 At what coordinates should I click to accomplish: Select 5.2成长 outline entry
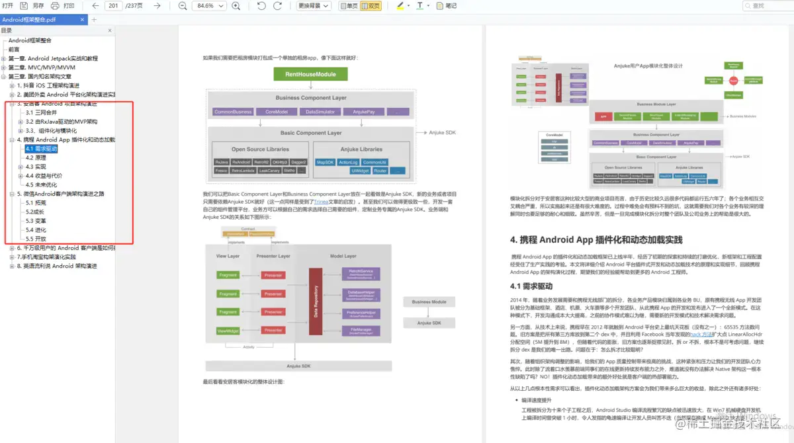tap(35, 212)
